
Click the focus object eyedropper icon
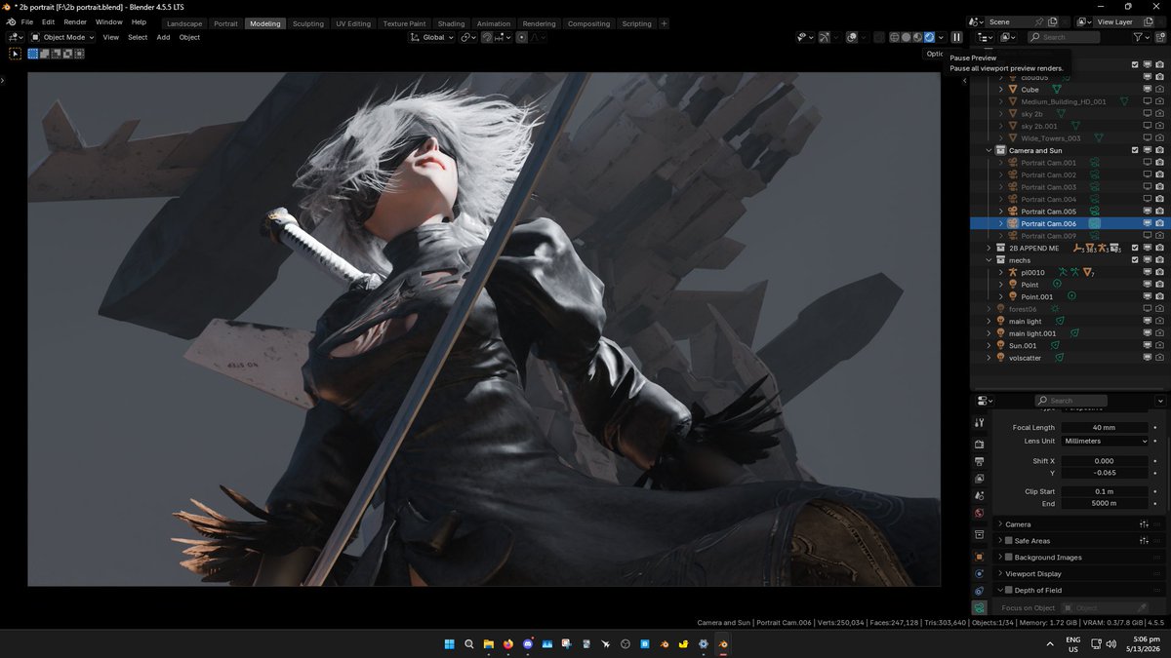(1143, 607)
